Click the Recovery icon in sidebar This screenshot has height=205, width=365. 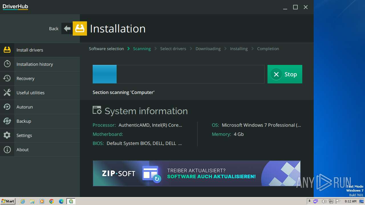[7, 78]
